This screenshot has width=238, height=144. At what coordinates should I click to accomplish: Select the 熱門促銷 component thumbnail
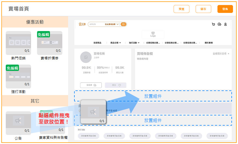click(x=18, y=43)
